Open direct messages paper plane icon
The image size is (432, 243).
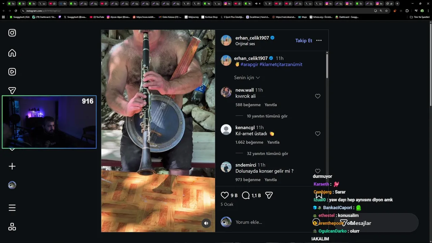pyautogui.click(x=12, y=90)
